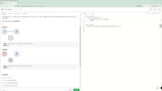Click the LeetCode logo icon

click(x=2, y=9)
